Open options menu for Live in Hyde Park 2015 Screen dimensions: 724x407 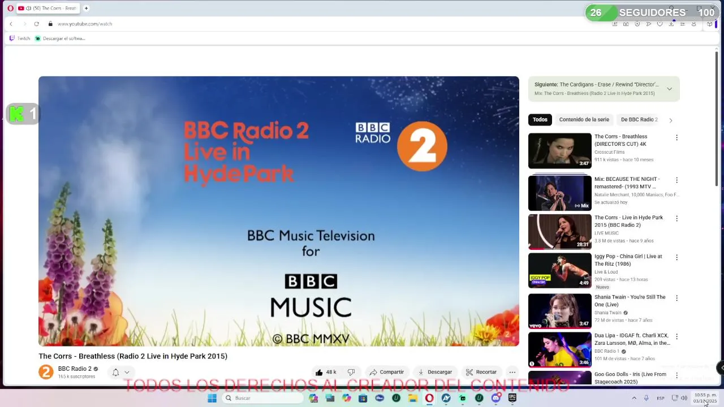pyautogui.click(x=676, y=218)
